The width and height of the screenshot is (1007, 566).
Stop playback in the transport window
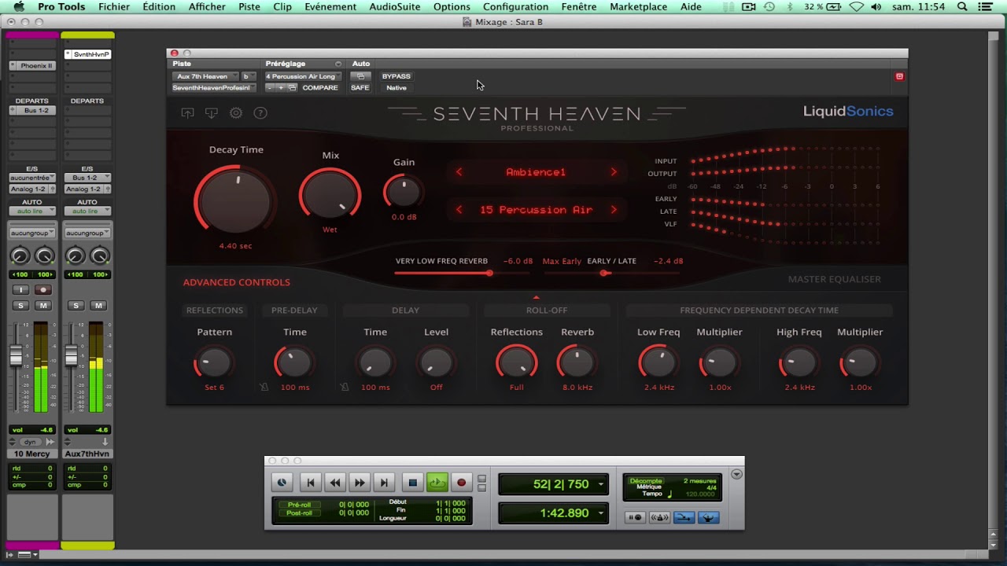412,483
